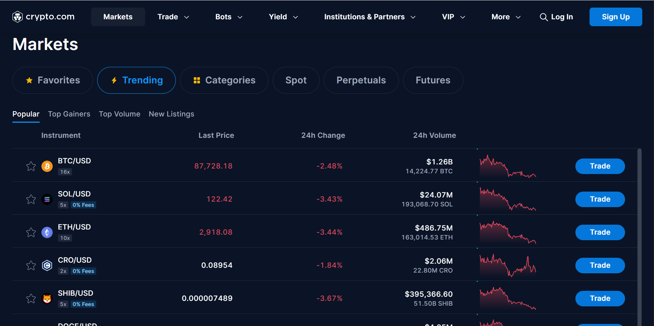Toggle favorite star for BTC/USD
The image size is (654, 326).
pos(31,166)
